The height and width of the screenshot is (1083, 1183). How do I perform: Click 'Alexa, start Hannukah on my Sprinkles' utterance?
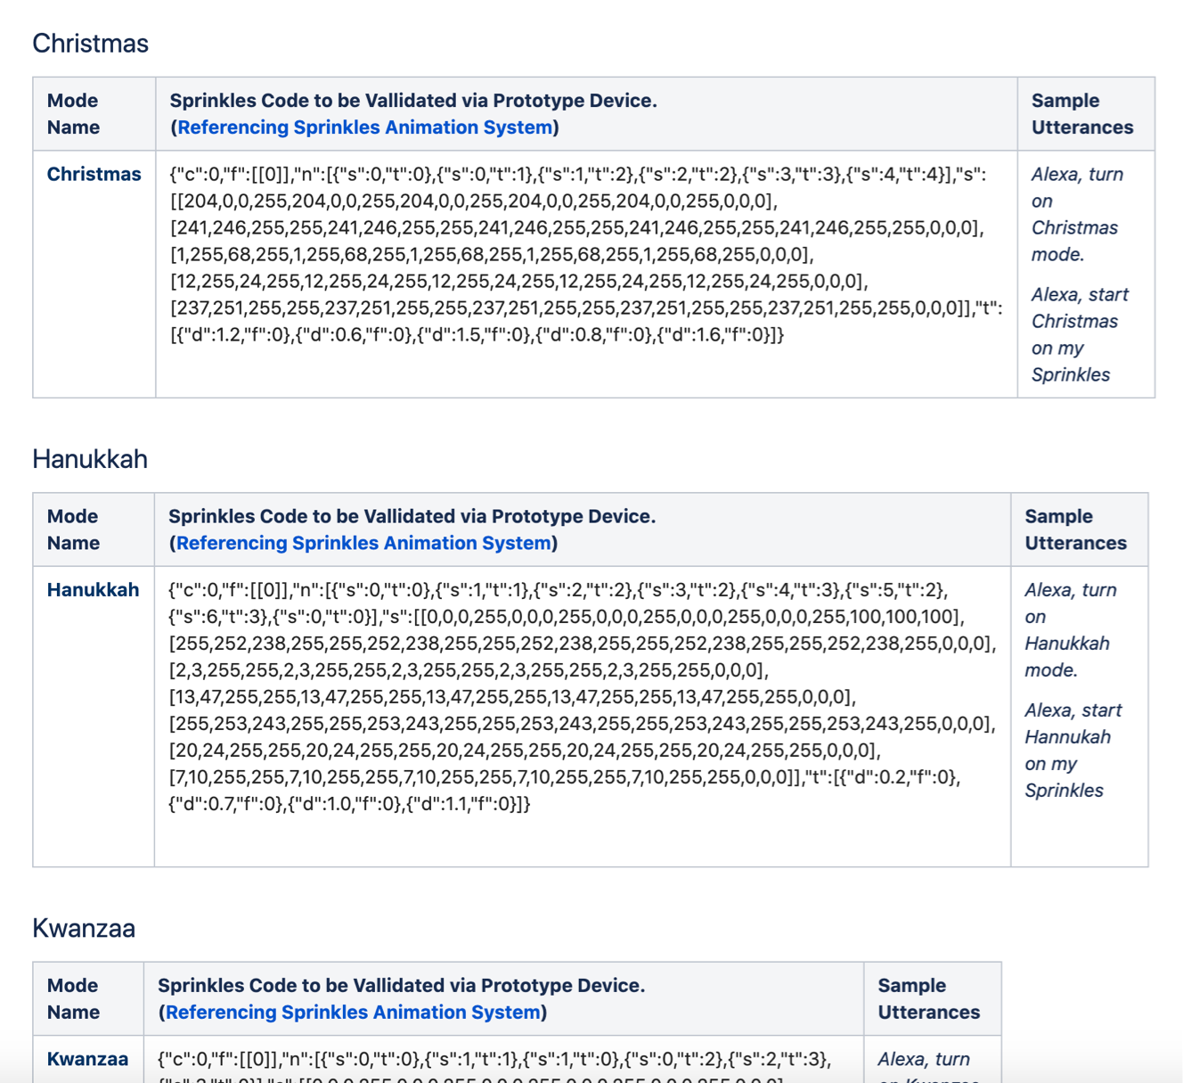[x=1073, y=750]
